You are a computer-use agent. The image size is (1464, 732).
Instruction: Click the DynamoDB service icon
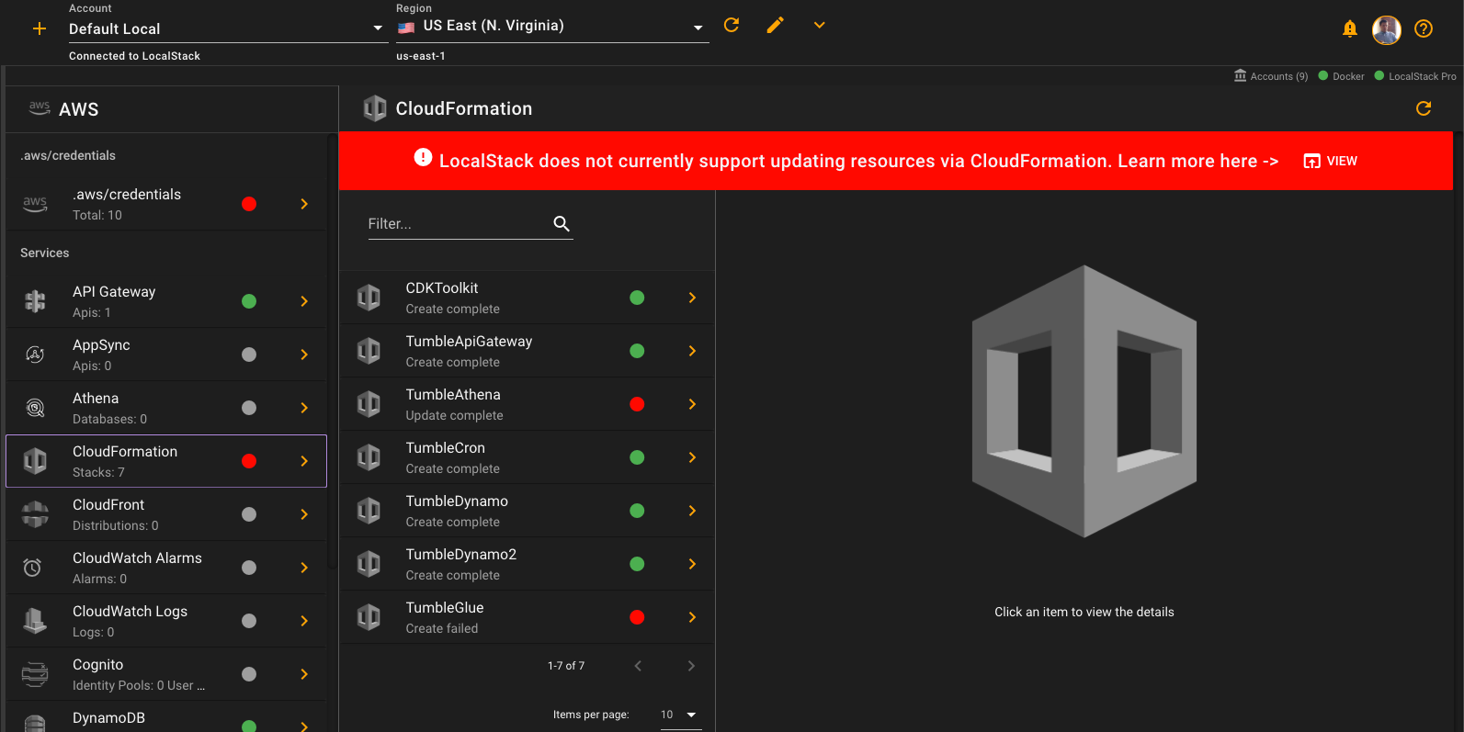[x=35, y=724]
